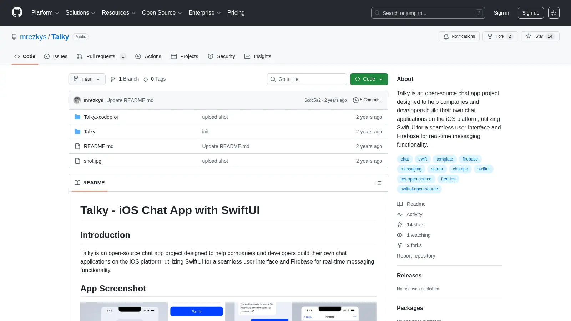571x321 pixels.
Task: Open the Talky folder
Action: pyautogui.click(x=90, y=132)
